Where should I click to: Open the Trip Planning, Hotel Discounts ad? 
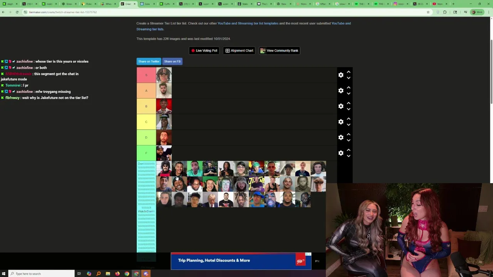[x=241, y=261]
